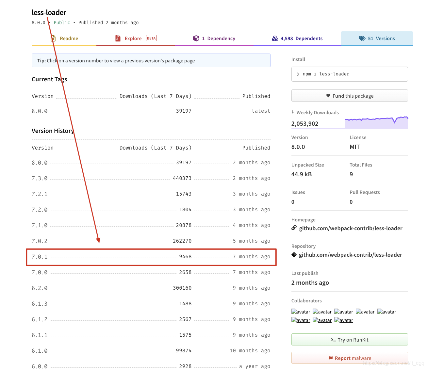Click the weekly downloads sparkline chart
The height and width of the screenshot is (369, 427).
(377, 122)
